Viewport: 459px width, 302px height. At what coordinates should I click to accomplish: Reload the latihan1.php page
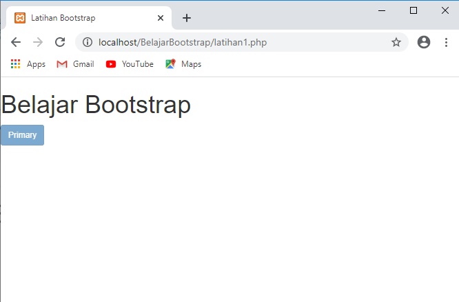pyautogui.click(x=60, y=43)
